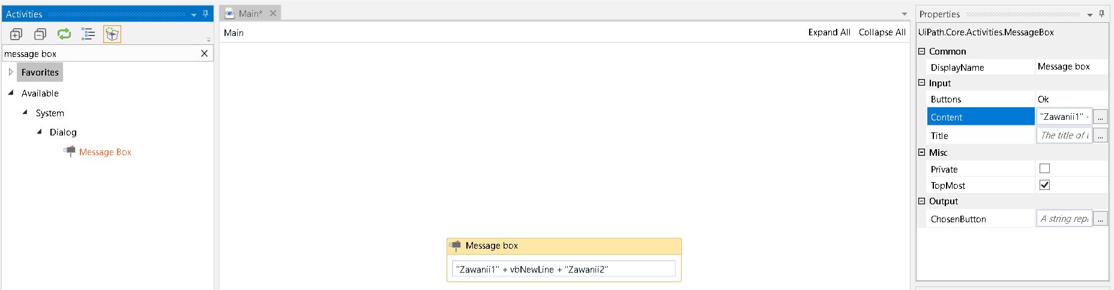Pin the Properties panel

tap(1102, 14)
